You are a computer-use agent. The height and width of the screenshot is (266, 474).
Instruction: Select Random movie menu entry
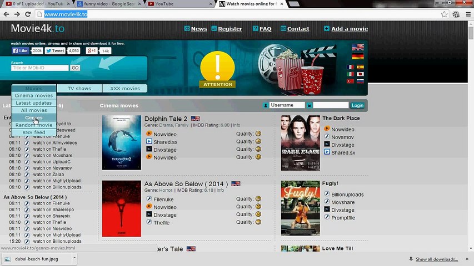(x=34, y=125)
